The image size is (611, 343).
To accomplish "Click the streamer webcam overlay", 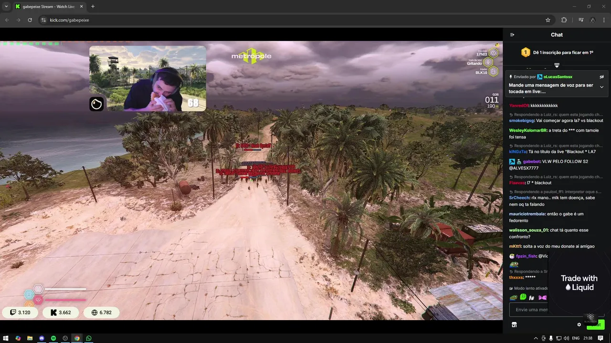I will pos(147,79).
